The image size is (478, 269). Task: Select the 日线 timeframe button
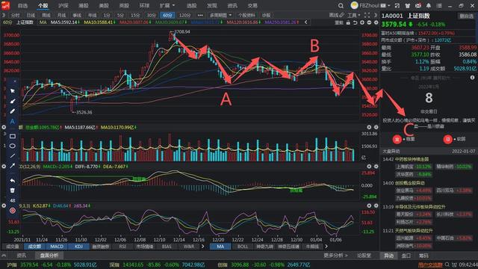(31, 15)
